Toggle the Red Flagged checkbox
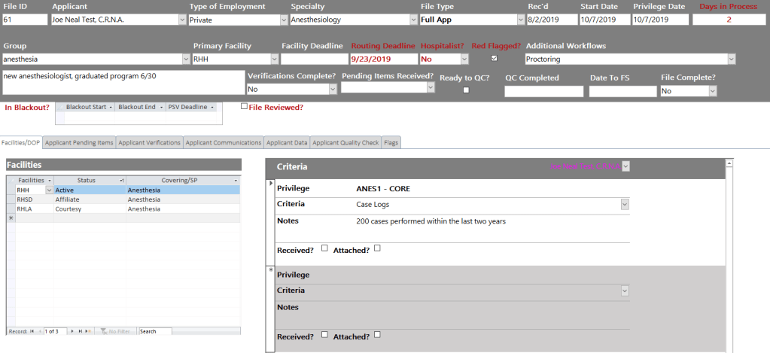Image resolution: width=770 pixels, height=353 pixels. click(x=494, y=58)
